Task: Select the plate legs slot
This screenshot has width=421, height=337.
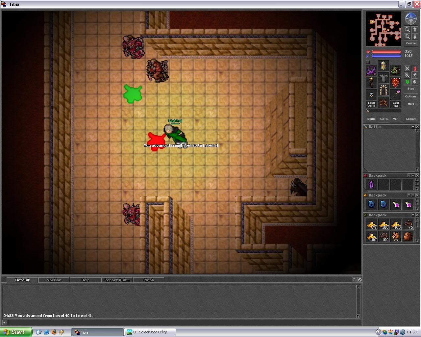Action: (384, 90)
